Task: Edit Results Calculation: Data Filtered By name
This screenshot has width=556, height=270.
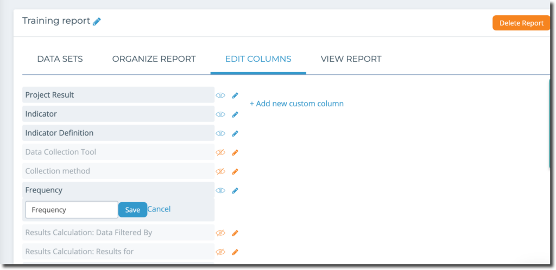Action: click(235, 233)
